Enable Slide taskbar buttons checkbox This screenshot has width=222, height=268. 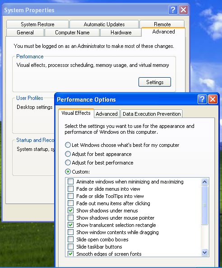click(70, 247)
